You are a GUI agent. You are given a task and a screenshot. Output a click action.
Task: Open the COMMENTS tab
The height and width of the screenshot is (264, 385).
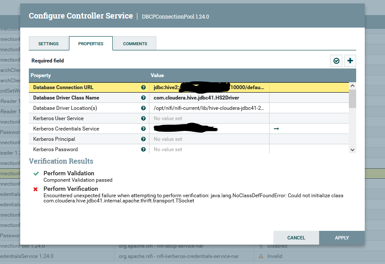tap(135, 43)
